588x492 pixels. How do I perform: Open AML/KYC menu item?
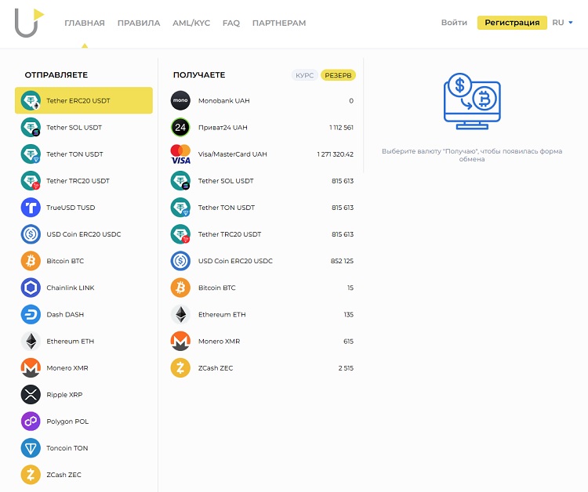pyautogui.click(x=191, y=24)
